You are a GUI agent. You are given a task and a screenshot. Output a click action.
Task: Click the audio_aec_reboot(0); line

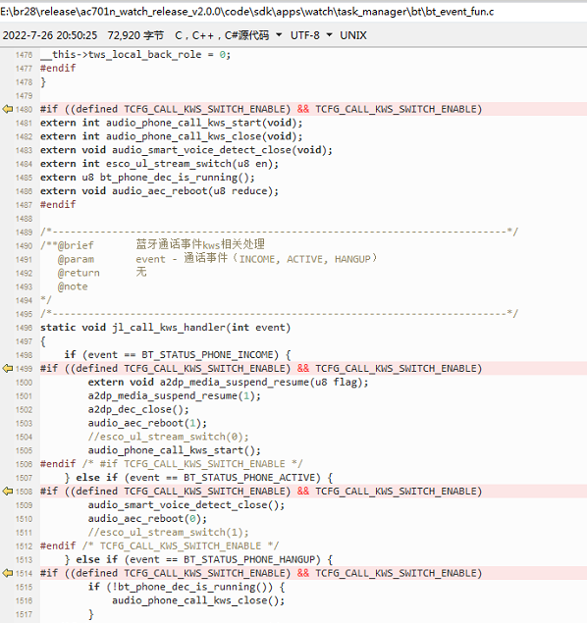(x=147, y=518)
